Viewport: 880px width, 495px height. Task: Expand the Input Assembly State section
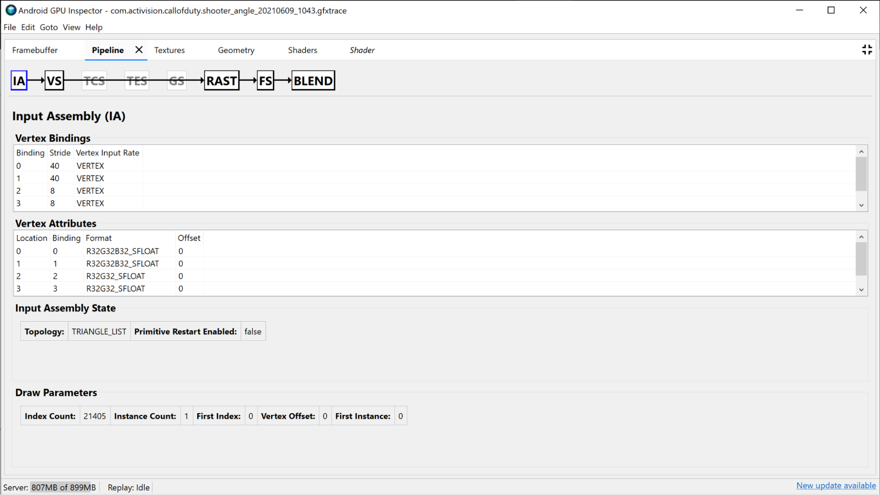pyautogui.click(x=65, y=308)
